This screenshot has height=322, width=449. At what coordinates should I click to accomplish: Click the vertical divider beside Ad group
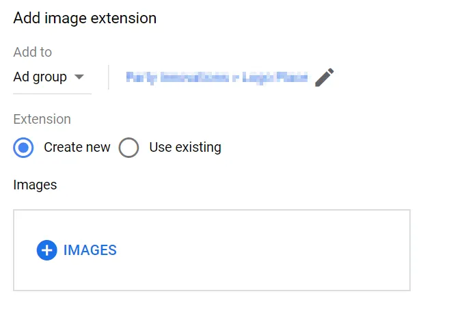[109, 77]
